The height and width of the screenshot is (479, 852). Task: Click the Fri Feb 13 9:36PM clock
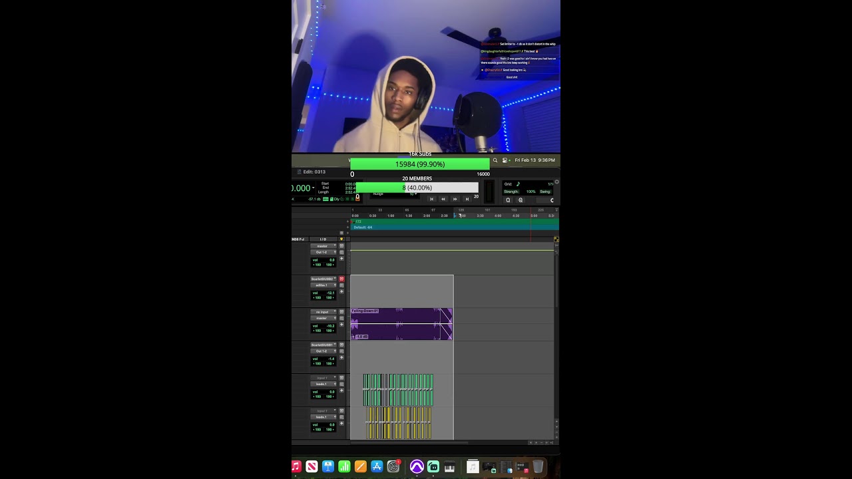534,160
